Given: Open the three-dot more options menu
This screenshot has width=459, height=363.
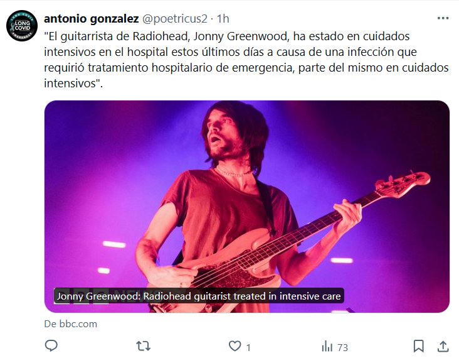Looking at the screenshot, I should point(443,18).
